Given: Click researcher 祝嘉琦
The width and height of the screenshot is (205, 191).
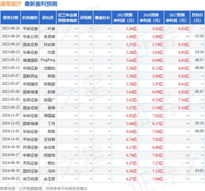Looking at the screenshot, I should click(49, 155).
